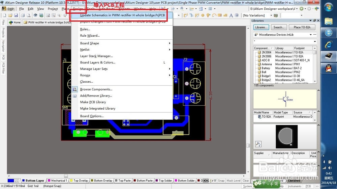Open the No Variations dropdown
Image resolution: width=337 pixels, height=189 pixels.
pos(271,15)
